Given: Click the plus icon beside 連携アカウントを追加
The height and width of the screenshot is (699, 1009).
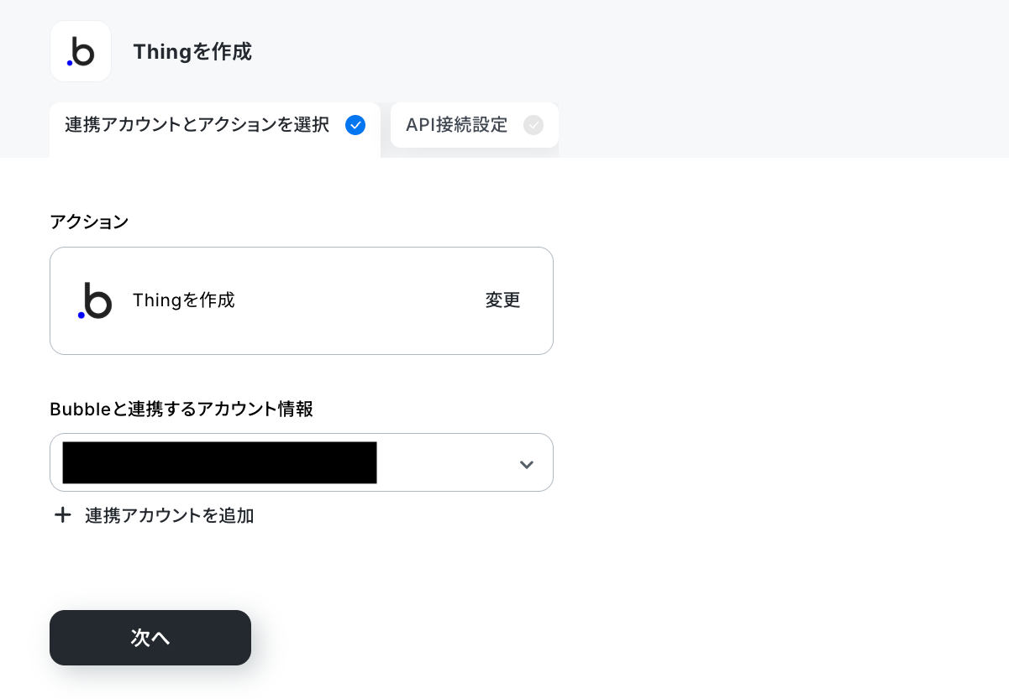Looking at the screenshot, I should [x=62, y=514].
